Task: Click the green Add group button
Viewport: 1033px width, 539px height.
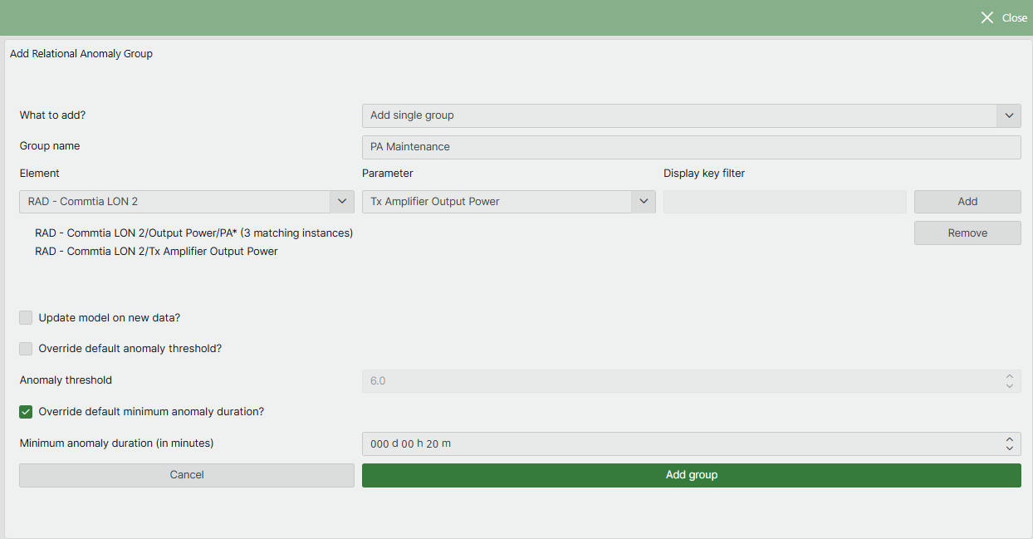Action: click(691, 475)
